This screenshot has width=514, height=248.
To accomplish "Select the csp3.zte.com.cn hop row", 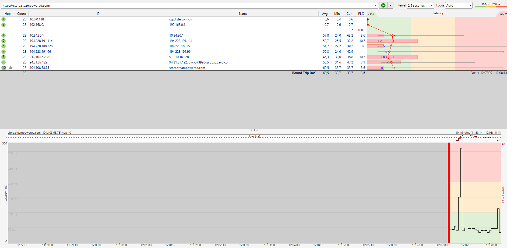I will point(180,19).
